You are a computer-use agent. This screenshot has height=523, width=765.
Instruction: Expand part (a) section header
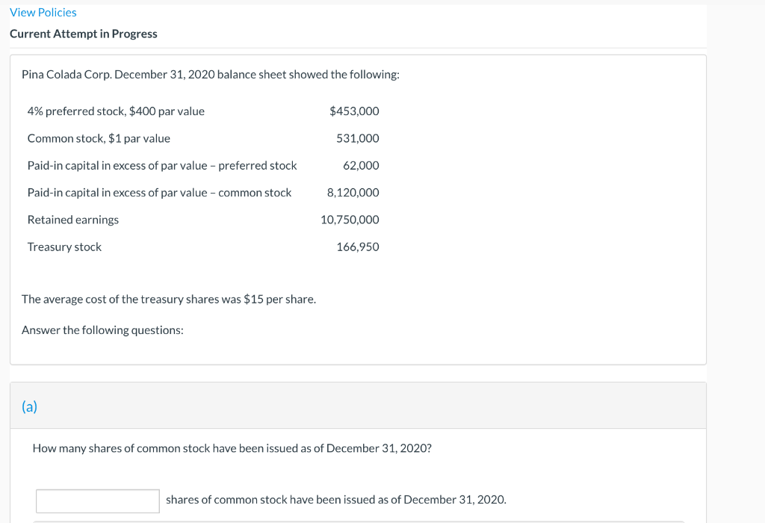click(x=31, y=406)
